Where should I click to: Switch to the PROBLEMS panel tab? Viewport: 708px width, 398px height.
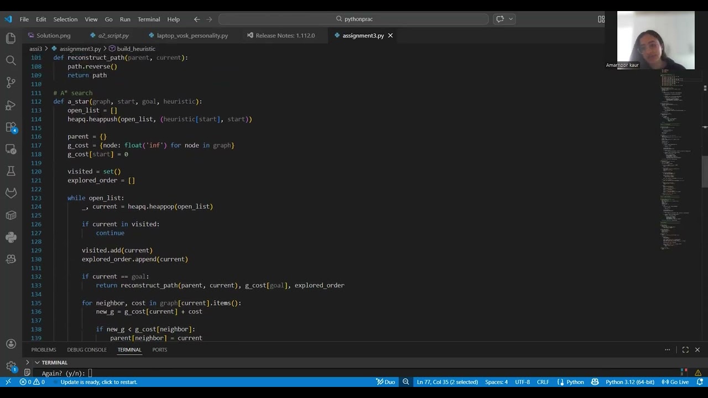click(x=44, y=349)
